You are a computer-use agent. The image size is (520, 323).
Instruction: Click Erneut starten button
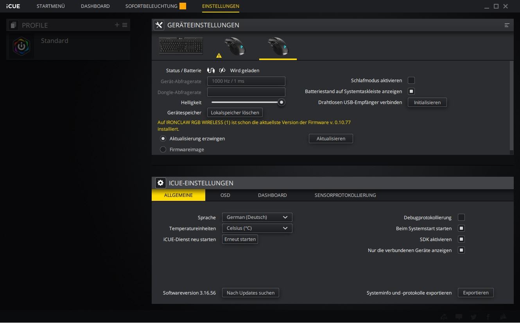pos(240,239)
